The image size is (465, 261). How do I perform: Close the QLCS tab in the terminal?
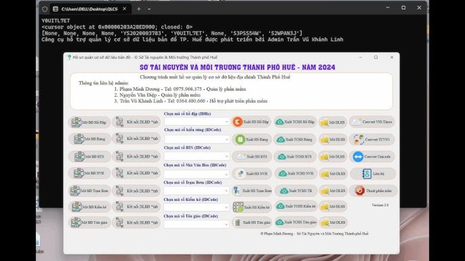[x=125, y=9]
